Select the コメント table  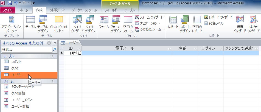click(29, 62)
